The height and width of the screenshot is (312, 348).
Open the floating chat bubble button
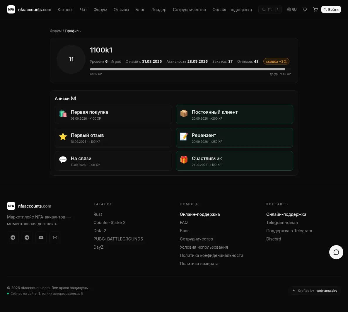(336, 252)
